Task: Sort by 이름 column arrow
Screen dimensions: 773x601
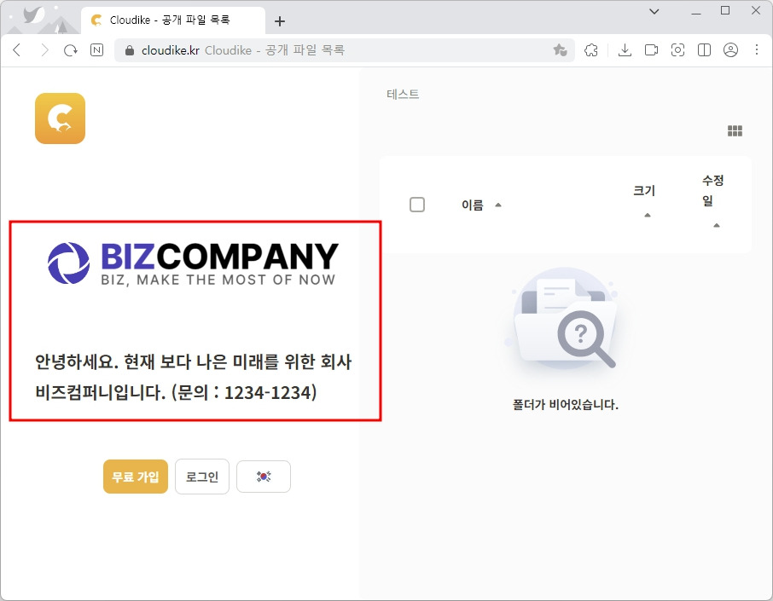Action: (x=498, y=205)
